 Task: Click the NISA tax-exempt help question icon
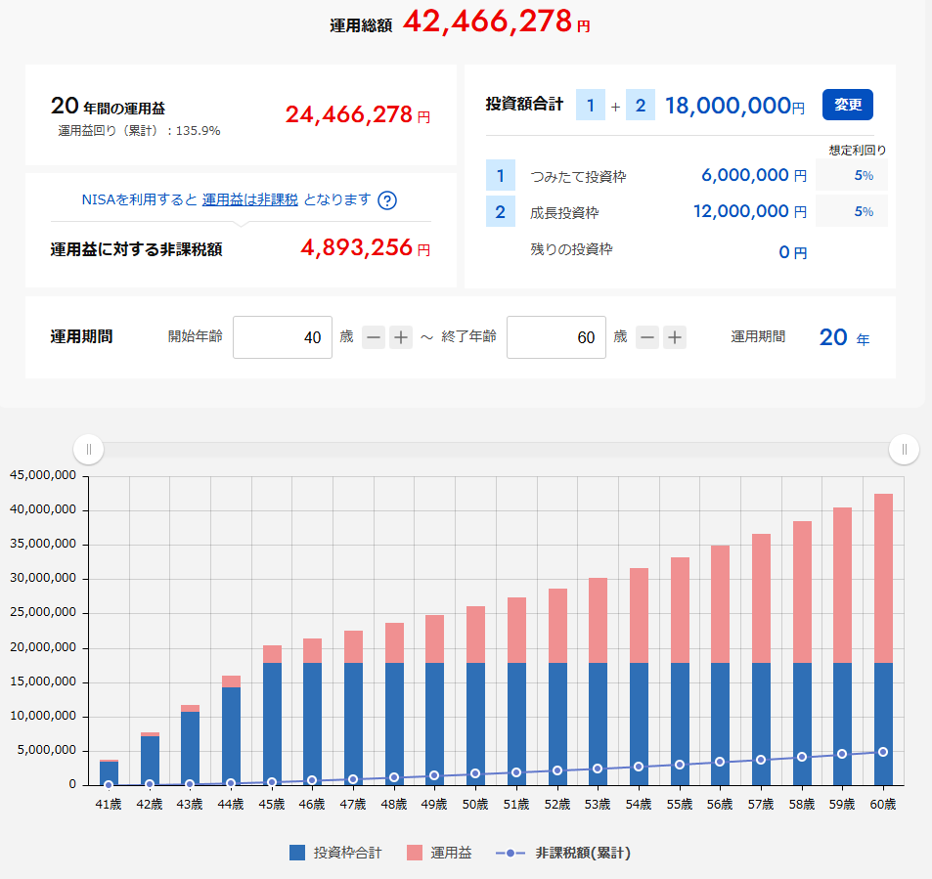[x=387, y=200]
